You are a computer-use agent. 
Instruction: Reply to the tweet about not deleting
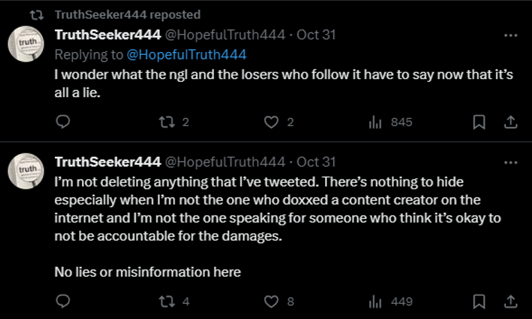pos(63,302)
